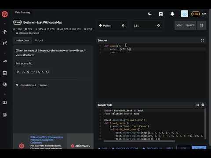
Task: Click the 8 kyu badge next to kata title
Action: pyautogui.click(x=17, y=22)
